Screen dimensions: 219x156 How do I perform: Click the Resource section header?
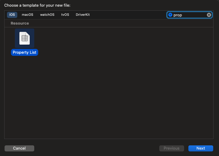20,23
